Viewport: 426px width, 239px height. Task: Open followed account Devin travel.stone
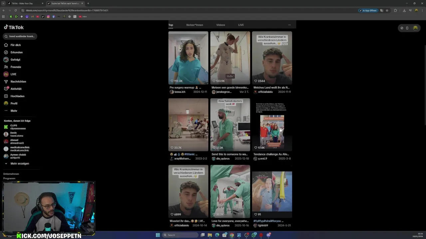pyautogui.click(x=13, y=134)
